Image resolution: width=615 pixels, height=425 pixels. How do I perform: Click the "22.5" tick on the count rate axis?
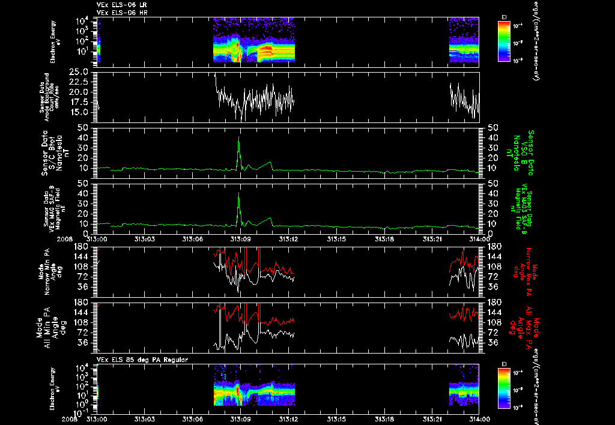tap(79, 82)
